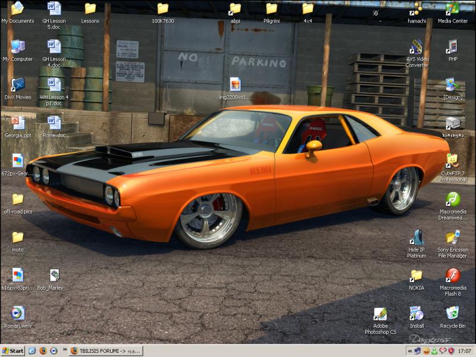Click the system tray clock 17:07
Screen dimensions: 476x357
tap(465, 351)
